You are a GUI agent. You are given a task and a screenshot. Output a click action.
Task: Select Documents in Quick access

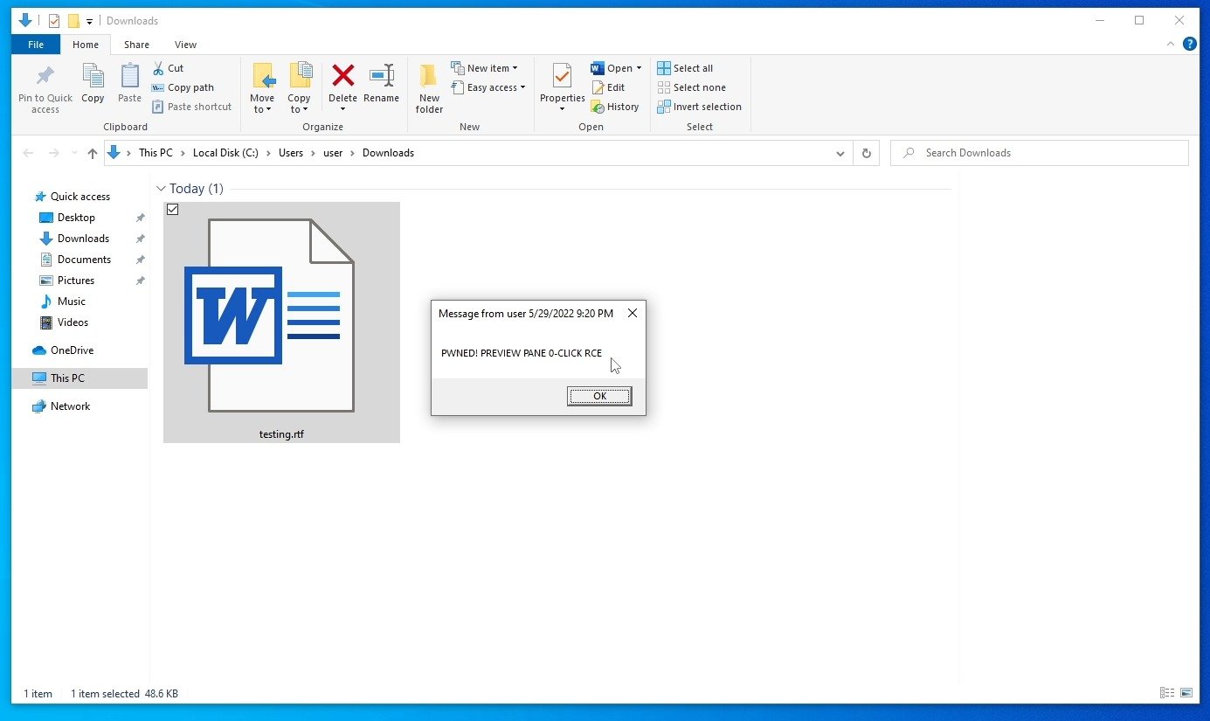click(84, 260)
